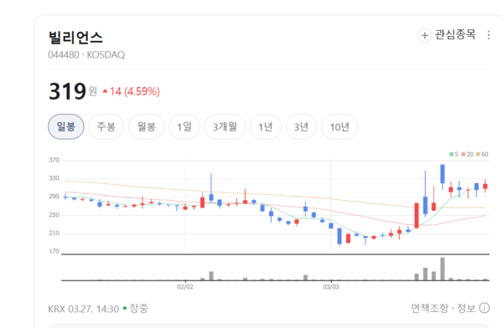
Task: Click the current price 319
Action: coord(67,91)
